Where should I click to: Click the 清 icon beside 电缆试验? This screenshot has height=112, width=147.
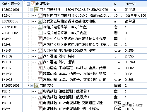click(x=37, y=85)
